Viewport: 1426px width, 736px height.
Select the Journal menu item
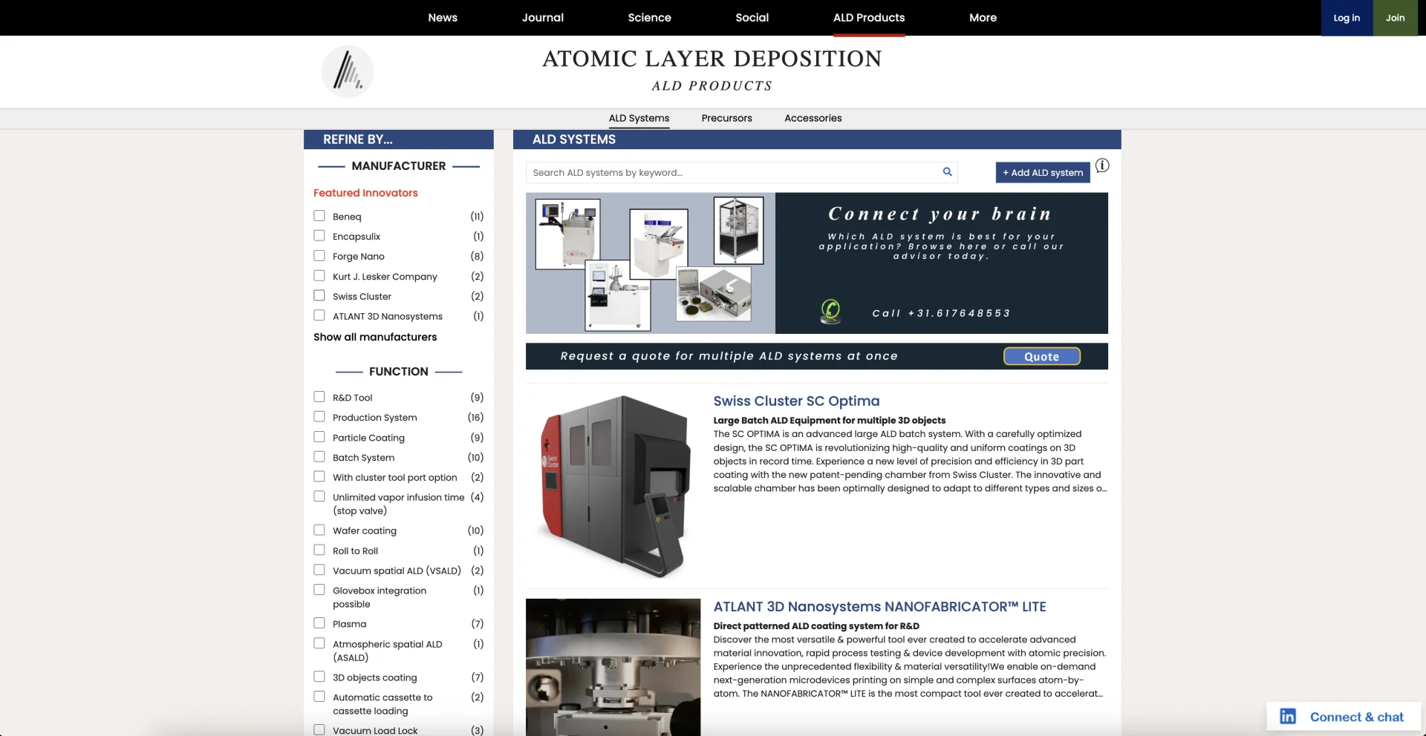[542, 17]
